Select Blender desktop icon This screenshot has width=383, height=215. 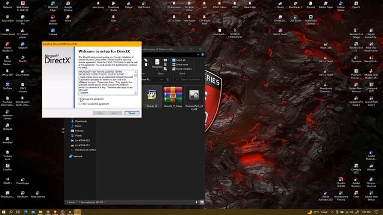pyautogui.click(x=371, y=167)
